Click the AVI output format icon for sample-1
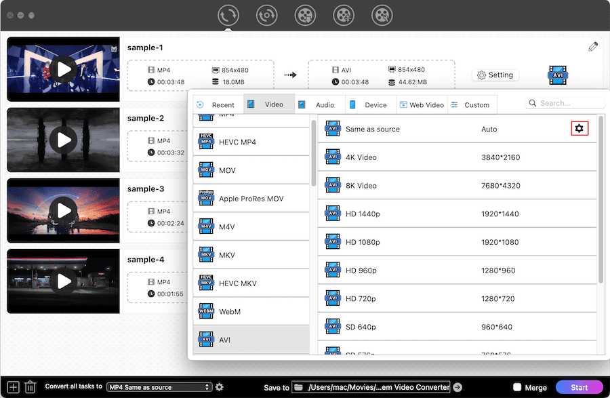The width and height of the screenshot is (610, 398). (558, 75)
